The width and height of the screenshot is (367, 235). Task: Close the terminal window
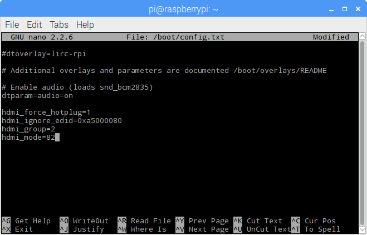coord(356,8)
